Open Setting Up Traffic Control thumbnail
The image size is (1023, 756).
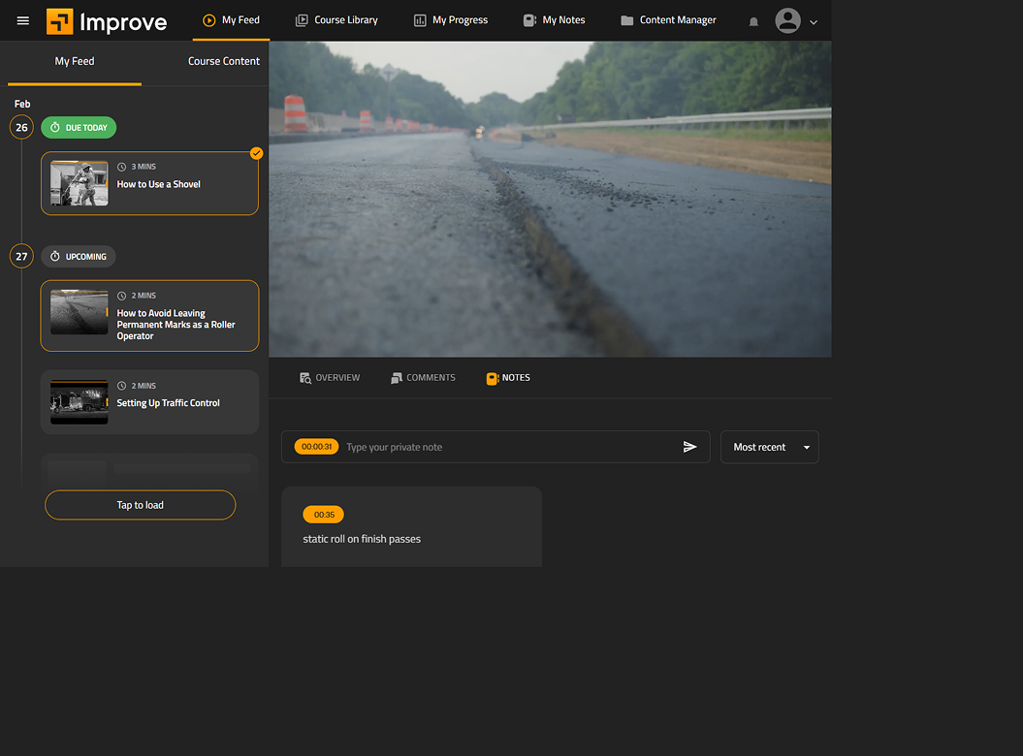click(x=80, y=401)
